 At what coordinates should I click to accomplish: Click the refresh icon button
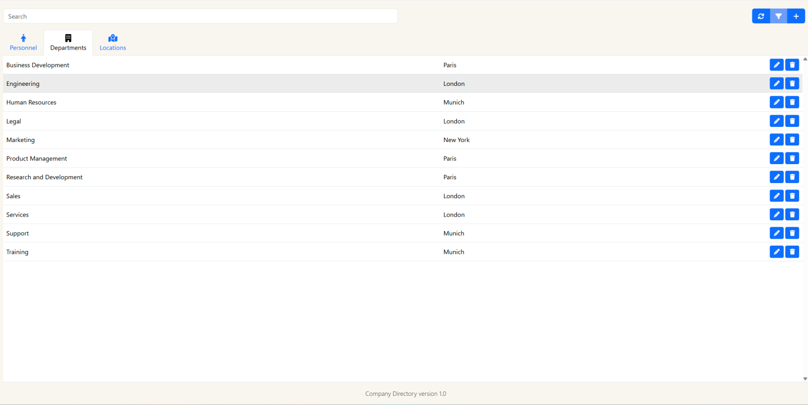(x=760, y=16)
